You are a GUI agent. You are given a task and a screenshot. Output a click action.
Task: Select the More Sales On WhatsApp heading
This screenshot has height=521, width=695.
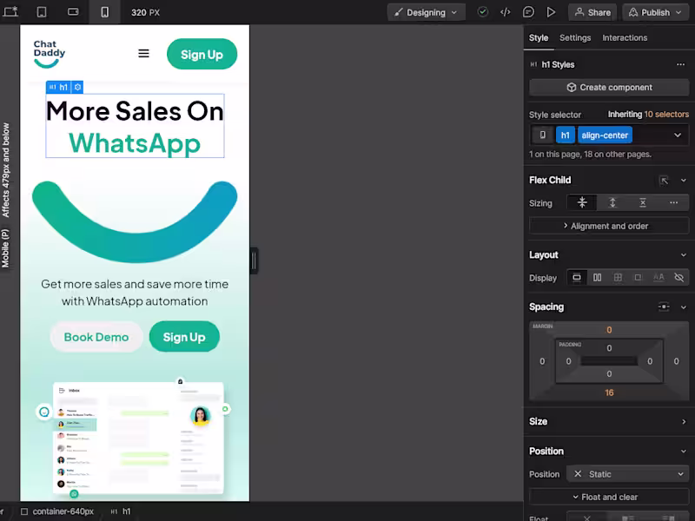pyautogui.click(x=135, y=126)
